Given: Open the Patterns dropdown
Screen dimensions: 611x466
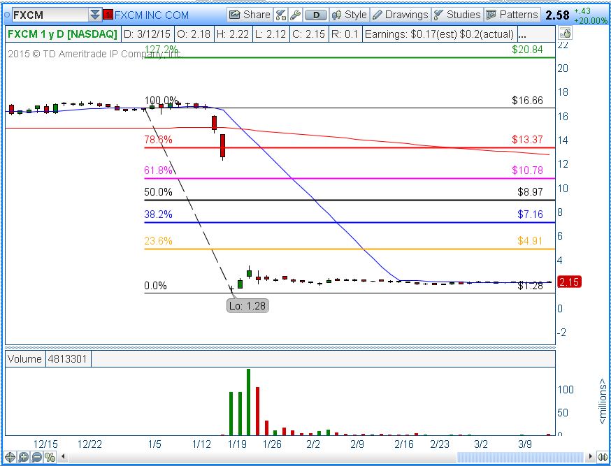Looking at the screenshot, I should tap(512, 15).
